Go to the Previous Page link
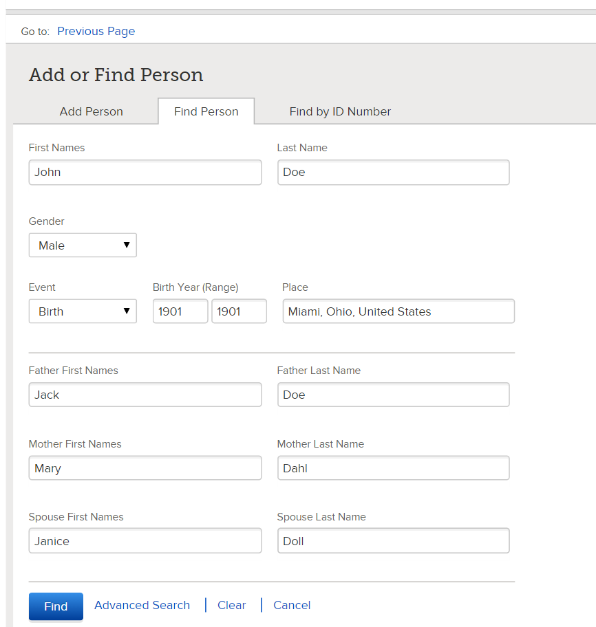Screen dimensions: 596x627 point(96,31)
